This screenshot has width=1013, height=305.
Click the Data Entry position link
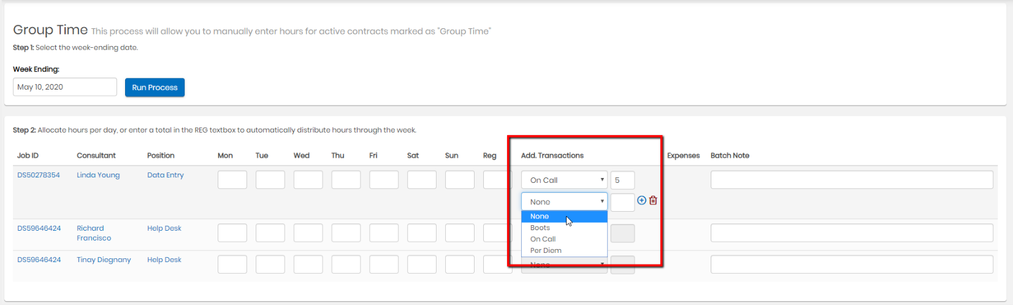tap(166, 175)
